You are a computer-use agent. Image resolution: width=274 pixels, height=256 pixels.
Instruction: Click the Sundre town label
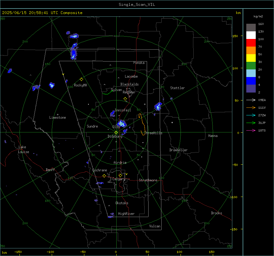[92, 126]
